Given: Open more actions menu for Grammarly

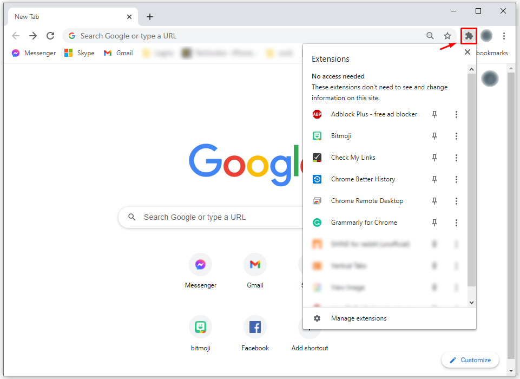Looking at the screenshot, I should coord(456,223).
